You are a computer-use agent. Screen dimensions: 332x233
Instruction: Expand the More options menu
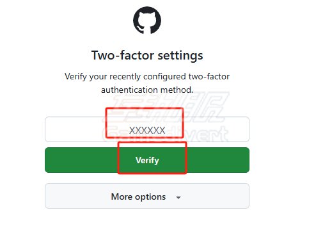coord(147,196)
